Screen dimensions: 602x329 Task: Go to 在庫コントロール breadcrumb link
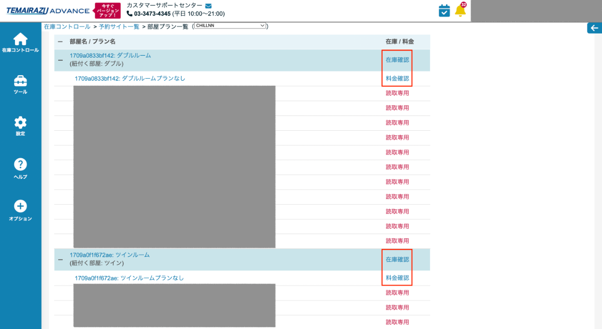click(x=67, y=27)
